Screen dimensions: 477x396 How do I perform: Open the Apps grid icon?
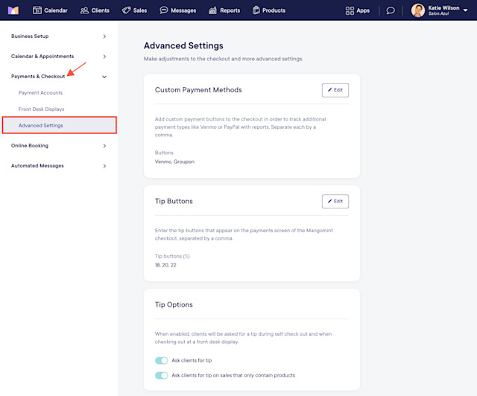(x=350, y=10)
